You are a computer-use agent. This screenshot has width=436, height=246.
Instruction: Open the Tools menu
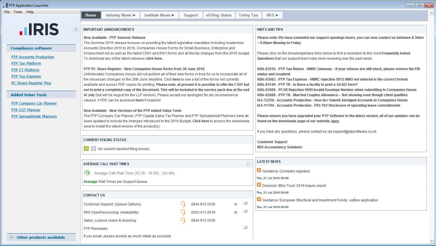18,12
